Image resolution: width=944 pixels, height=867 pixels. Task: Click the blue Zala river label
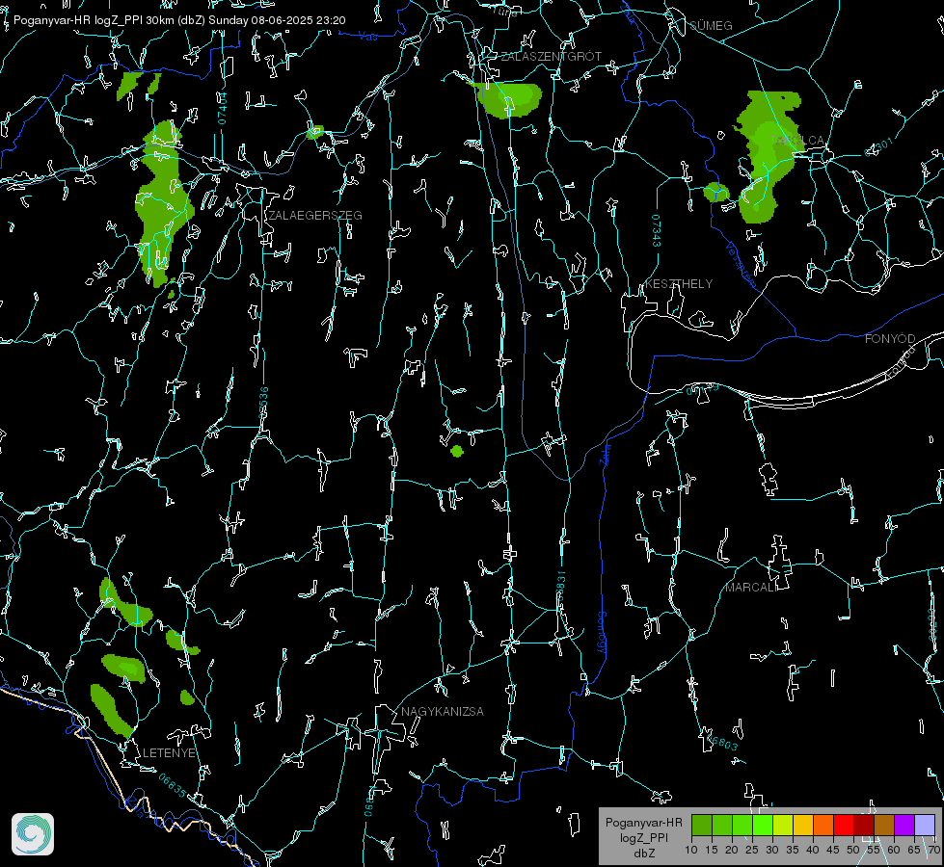click(606, 454)
